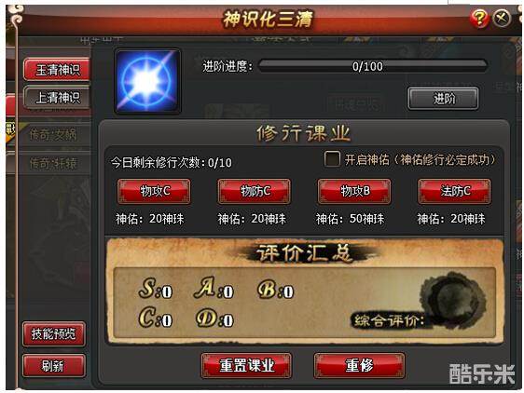Click the 重修 redo button
This screenshot has height=393, width=524.
click(x=359, y=365)
